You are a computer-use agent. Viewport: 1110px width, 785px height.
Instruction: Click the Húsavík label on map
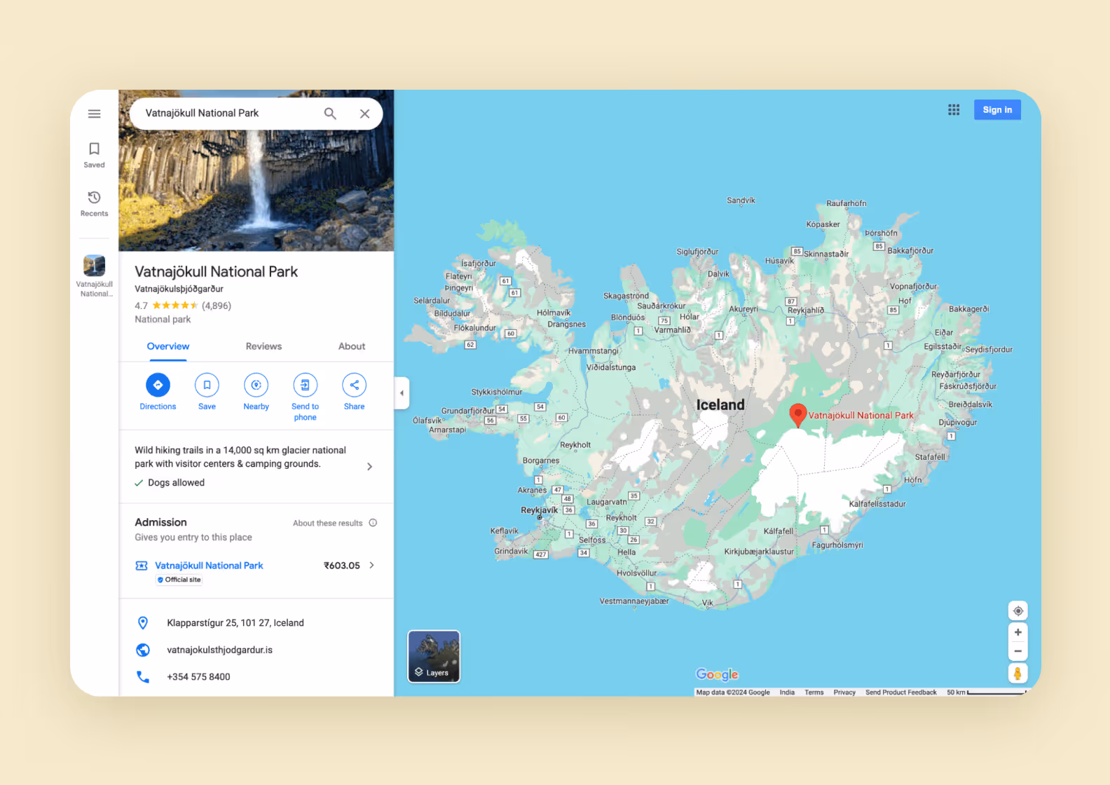[x=779, y=261]
